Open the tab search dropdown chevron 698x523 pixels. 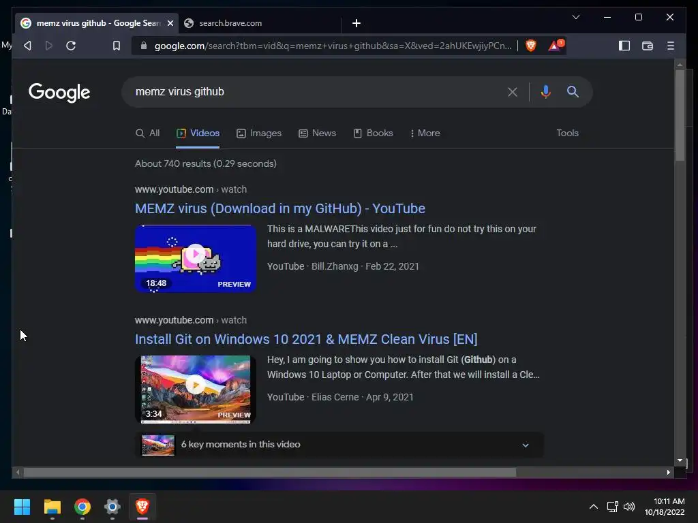(x=576, y=17)
